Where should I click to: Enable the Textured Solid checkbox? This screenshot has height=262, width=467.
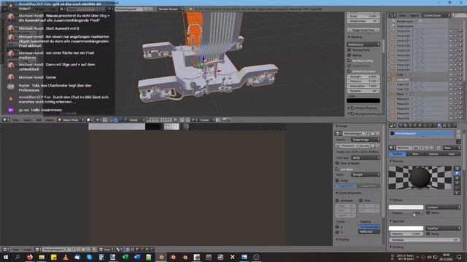pos(350,50)
